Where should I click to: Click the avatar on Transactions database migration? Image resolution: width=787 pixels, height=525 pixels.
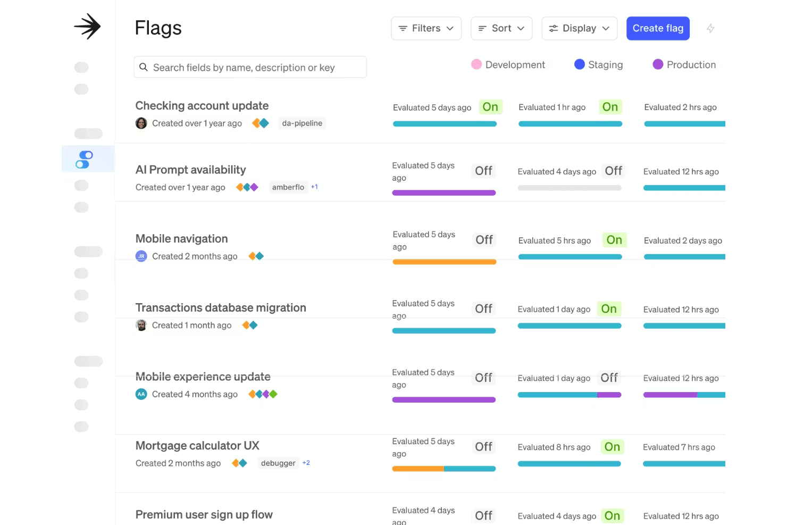[141, 325]
